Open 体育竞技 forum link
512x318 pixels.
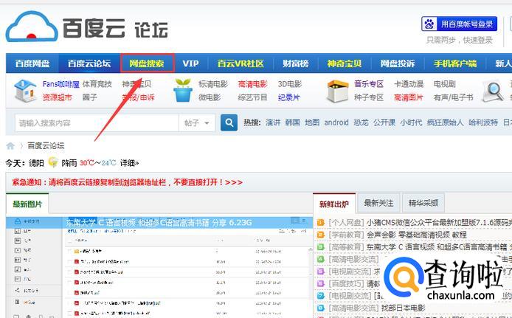97,84
